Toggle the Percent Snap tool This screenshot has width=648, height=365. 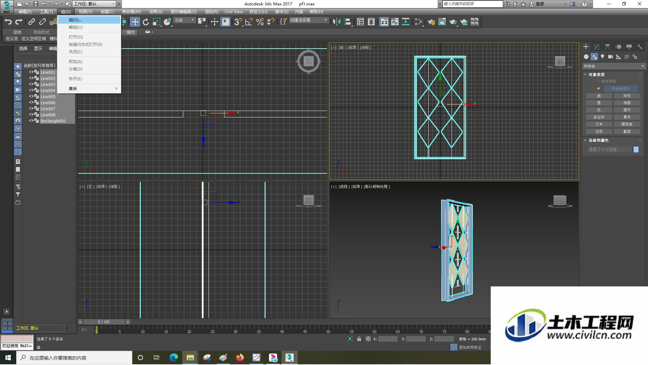point(260,22)
